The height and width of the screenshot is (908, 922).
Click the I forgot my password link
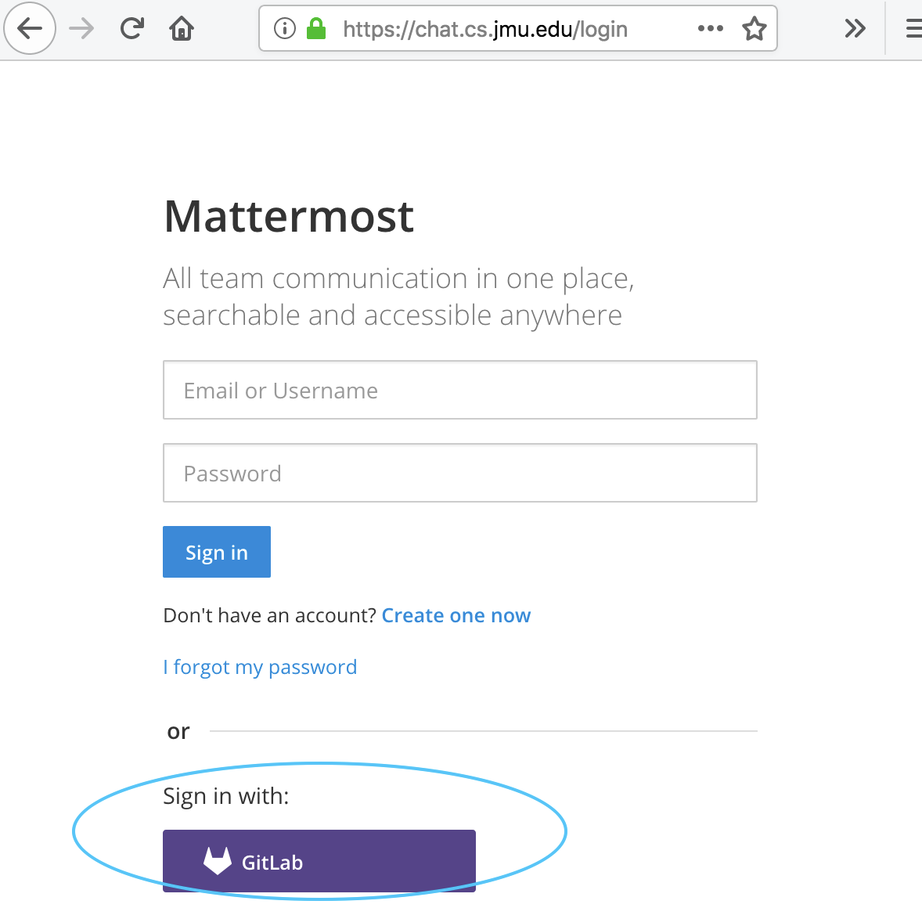(x=259, y=666)
